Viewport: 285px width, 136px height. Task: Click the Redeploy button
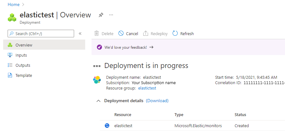pyautogui.click(x=155, y=34)
